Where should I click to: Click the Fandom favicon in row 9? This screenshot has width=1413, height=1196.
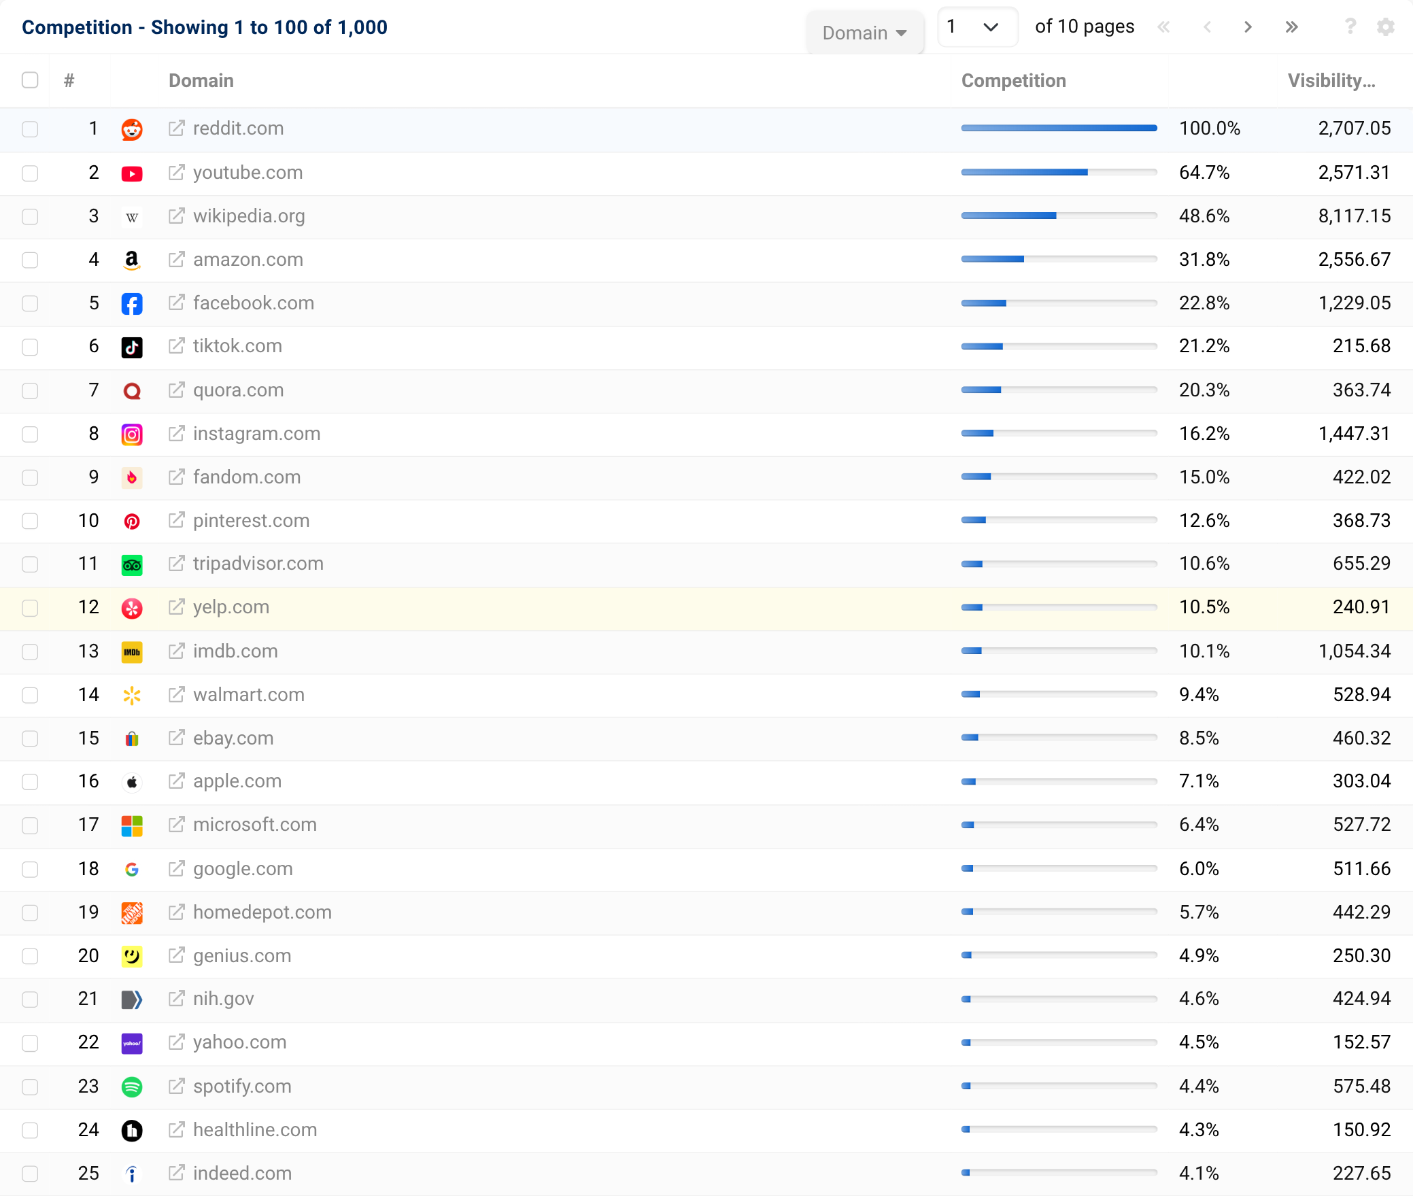point(132,477)
